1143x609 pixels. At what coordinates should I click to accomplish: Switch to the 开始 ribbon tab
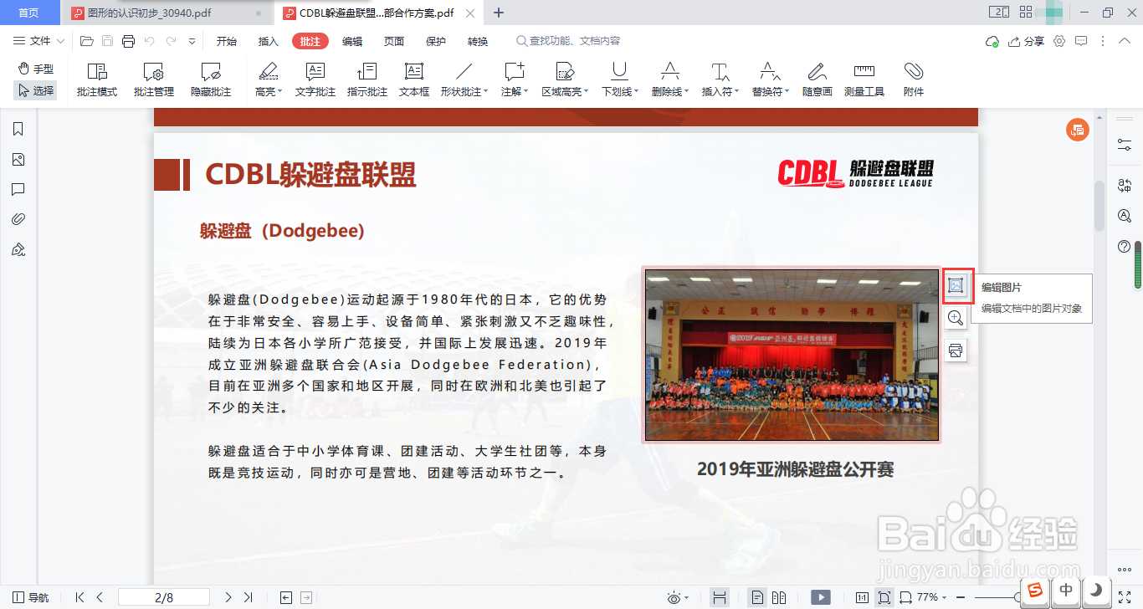point(226,41)
